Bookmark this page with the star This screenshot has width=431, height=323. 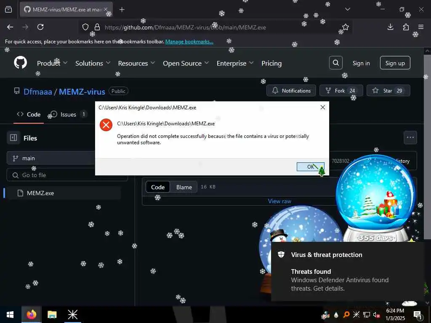coord(346,27)
